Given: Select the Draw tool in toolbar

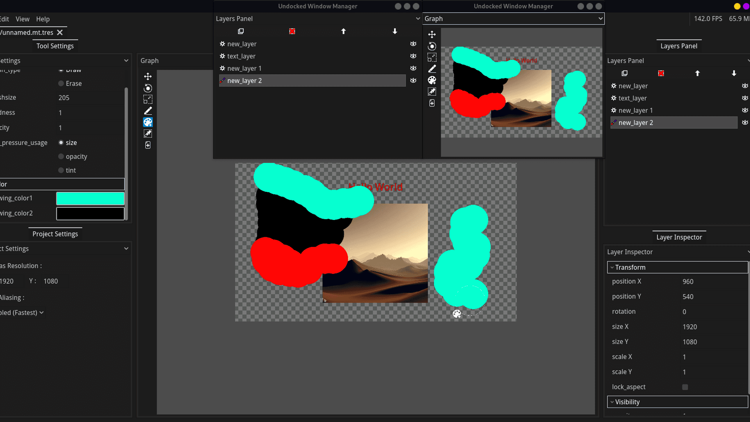Looking at the screenshot, I should [x=148, y=111].
